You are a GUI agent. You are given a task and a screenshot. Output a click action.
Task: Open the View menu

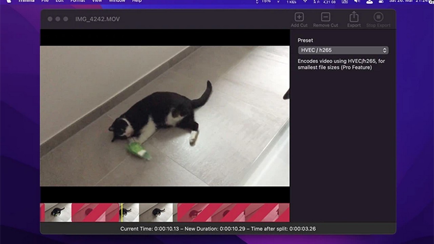coord(97,1)
